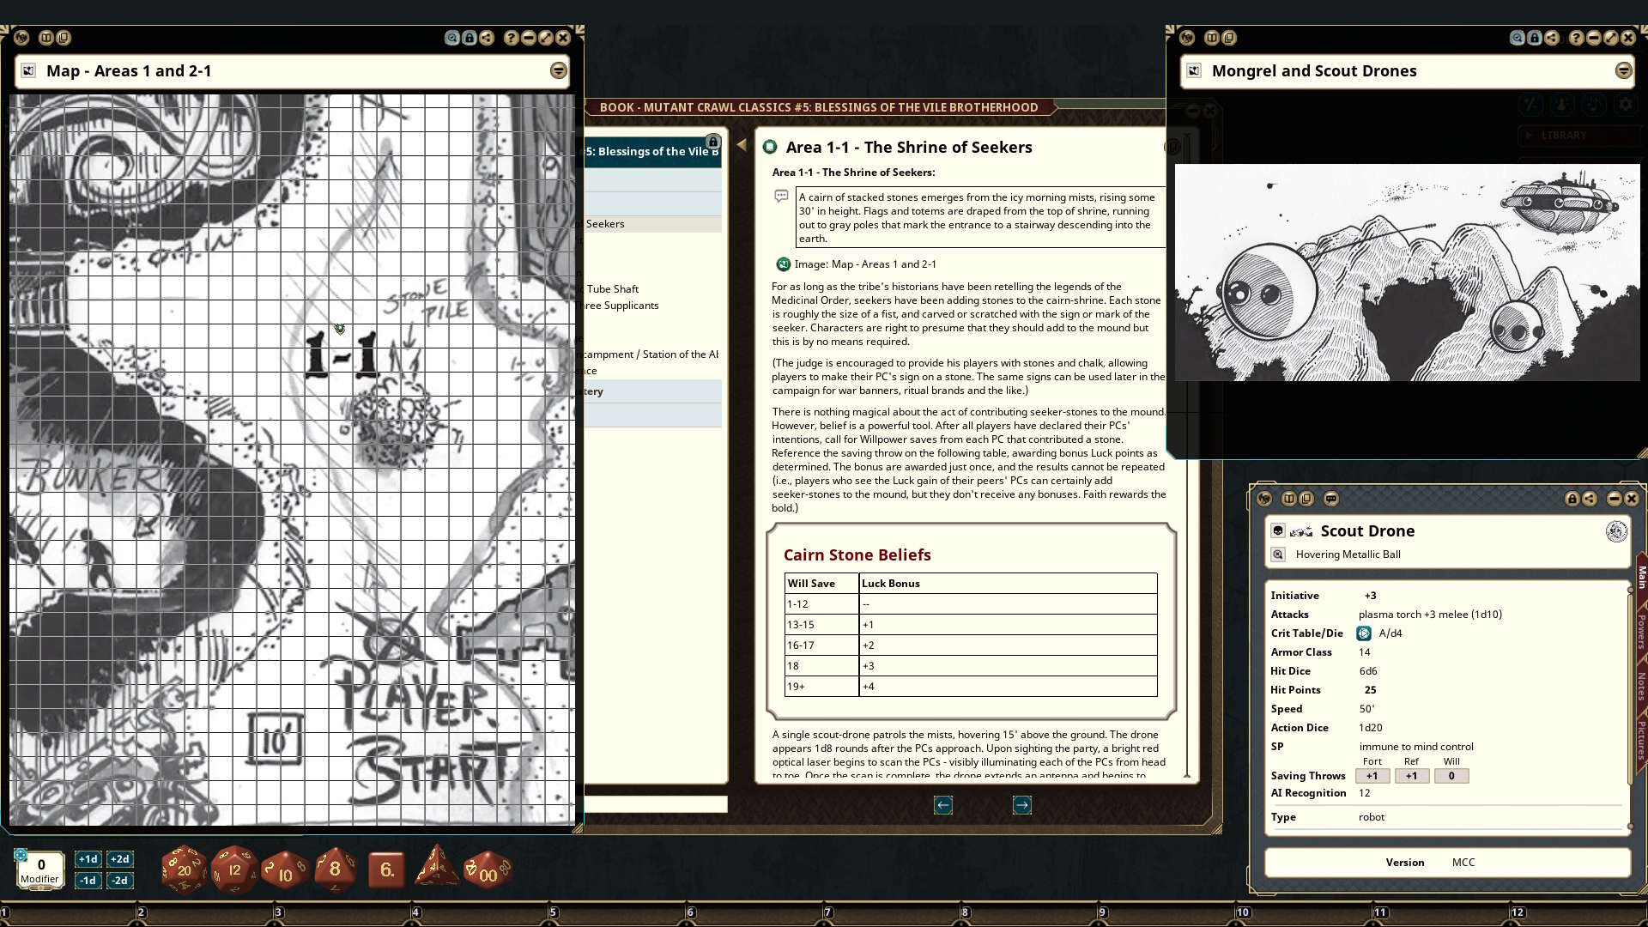Toggle the lock icon in the Scout Drone sheet

[x=1572, y=499]
